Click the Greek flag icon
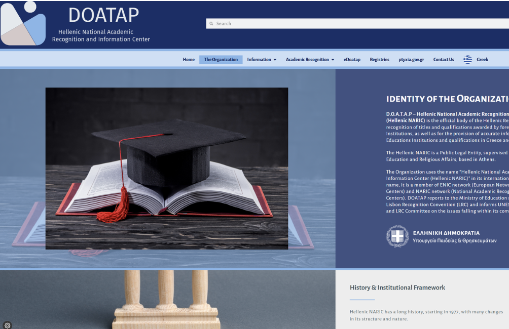The image size is (509, 329). pyautogui.click(x=467, y=60)
